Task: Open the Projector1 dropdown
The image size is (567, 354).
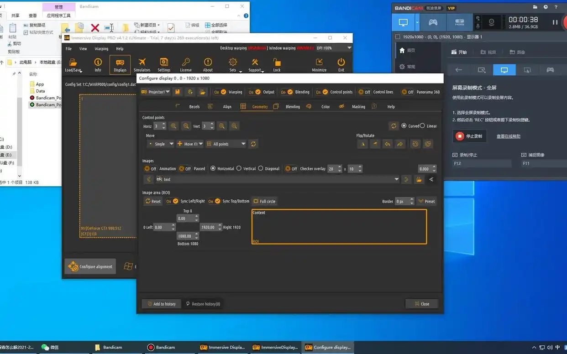Action: pyautogui.click(x=155, y=92)
